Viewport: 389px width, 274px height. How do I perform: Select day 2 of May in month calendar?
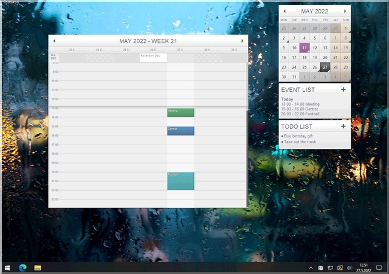point(284,38)
